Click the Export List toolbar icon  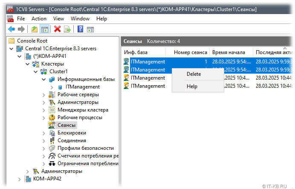(67, 29)
